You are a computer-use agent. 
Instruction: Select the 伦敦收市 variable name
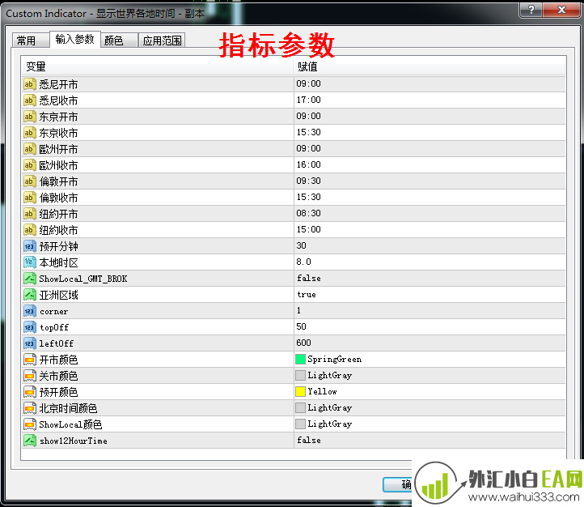pos(58,198)
